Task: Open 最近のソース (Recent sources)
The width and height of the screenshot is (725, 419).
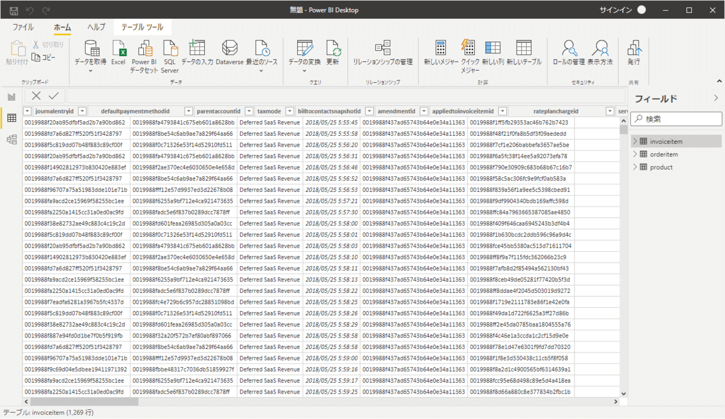Action: point(261,49)
